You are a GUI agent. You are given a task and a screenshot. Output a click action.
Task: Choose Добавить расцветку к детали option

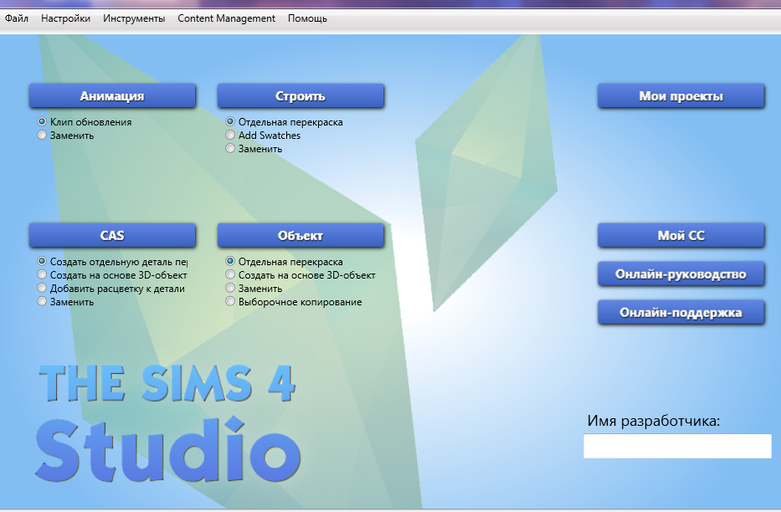(42, 289)
